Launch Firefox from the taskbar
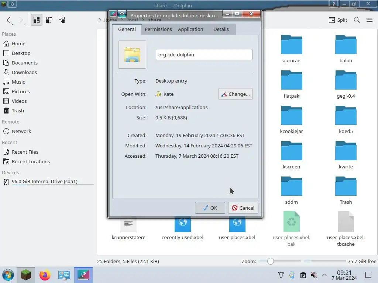The width and height of the screenshot is (378, 283). [45, 275]
